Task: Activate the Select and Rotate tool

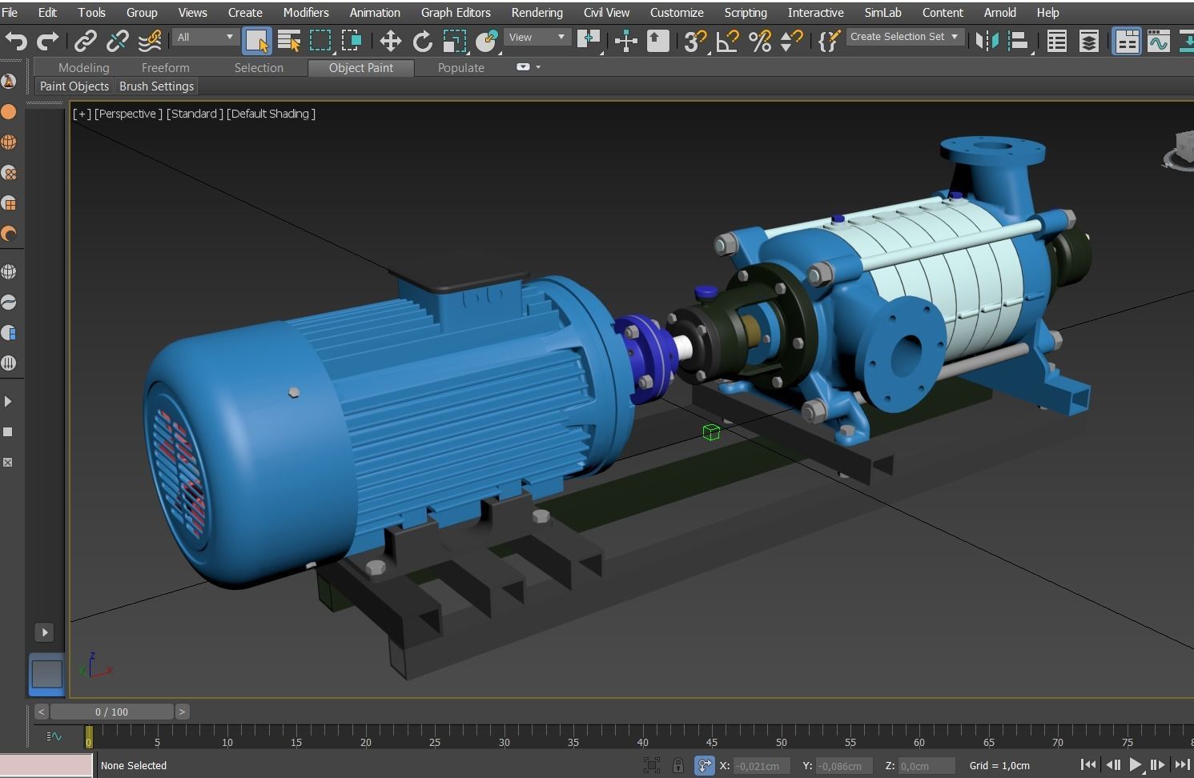Action: [x=423, y=41]
